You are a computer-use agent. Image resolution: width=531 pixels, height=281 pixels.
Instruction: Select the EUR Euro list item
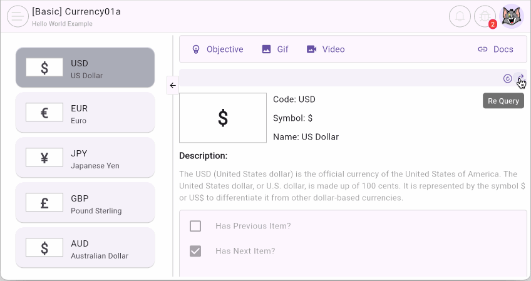click(85, 113)
